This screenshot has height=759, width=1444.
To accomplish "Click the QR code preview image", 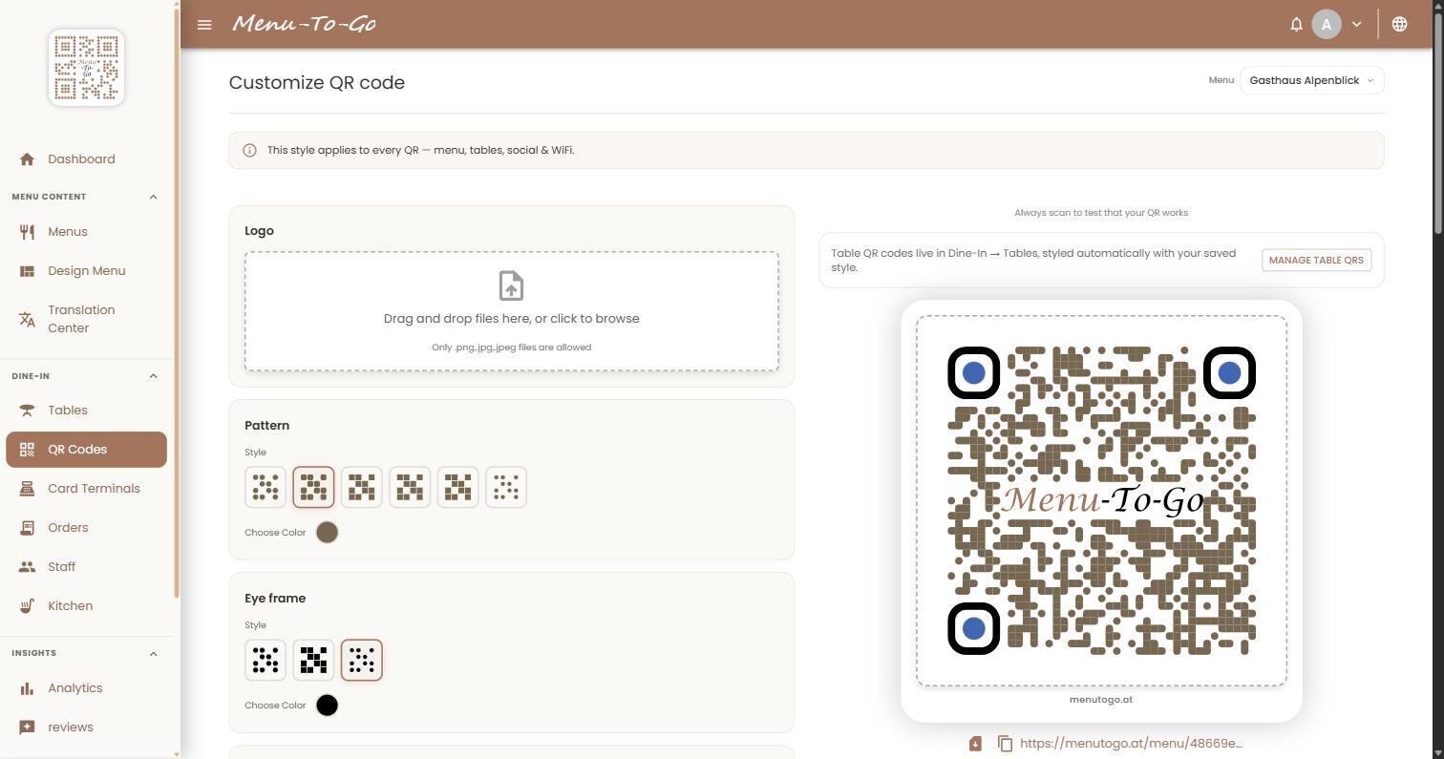I will 1101,500.
